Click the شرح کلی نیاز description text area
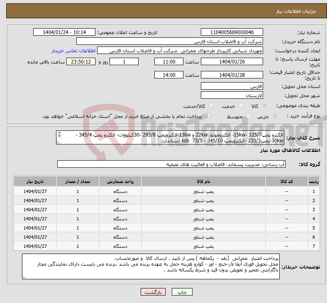 point(170,137)
